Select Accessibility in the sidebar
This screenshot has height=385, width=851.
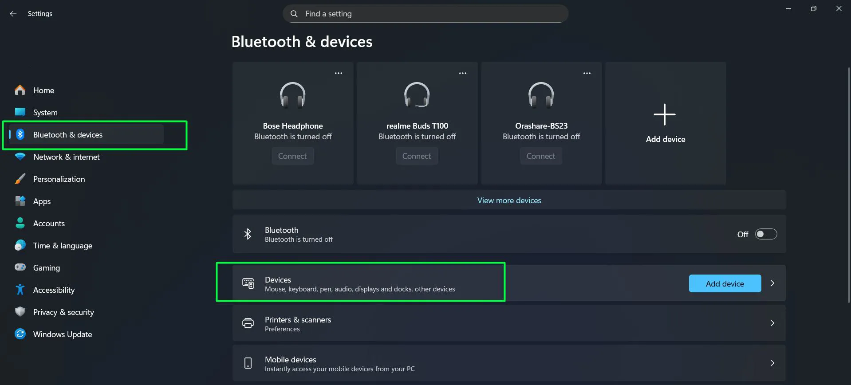[87, 290]
